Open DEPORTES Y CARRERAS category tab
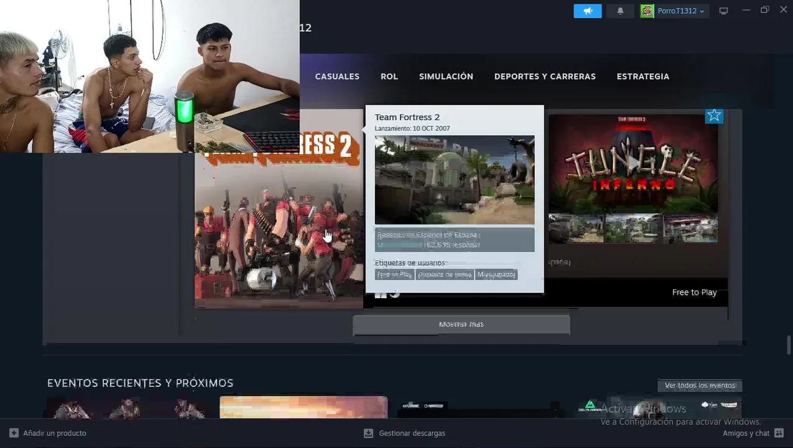 [x=545, y=77]
